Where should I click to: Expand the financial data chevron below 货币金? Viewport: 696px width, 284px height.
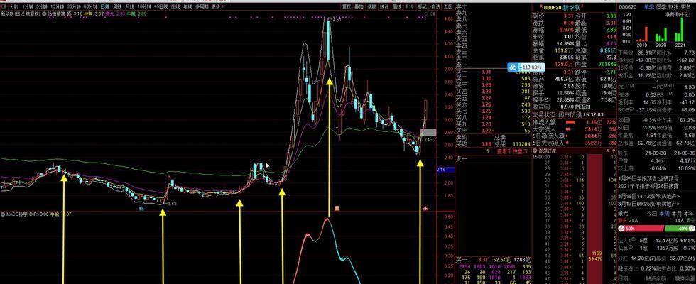[x=657, y=81]
